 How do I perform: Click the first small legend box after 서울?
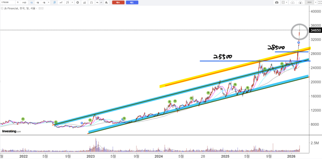[39, 8]
